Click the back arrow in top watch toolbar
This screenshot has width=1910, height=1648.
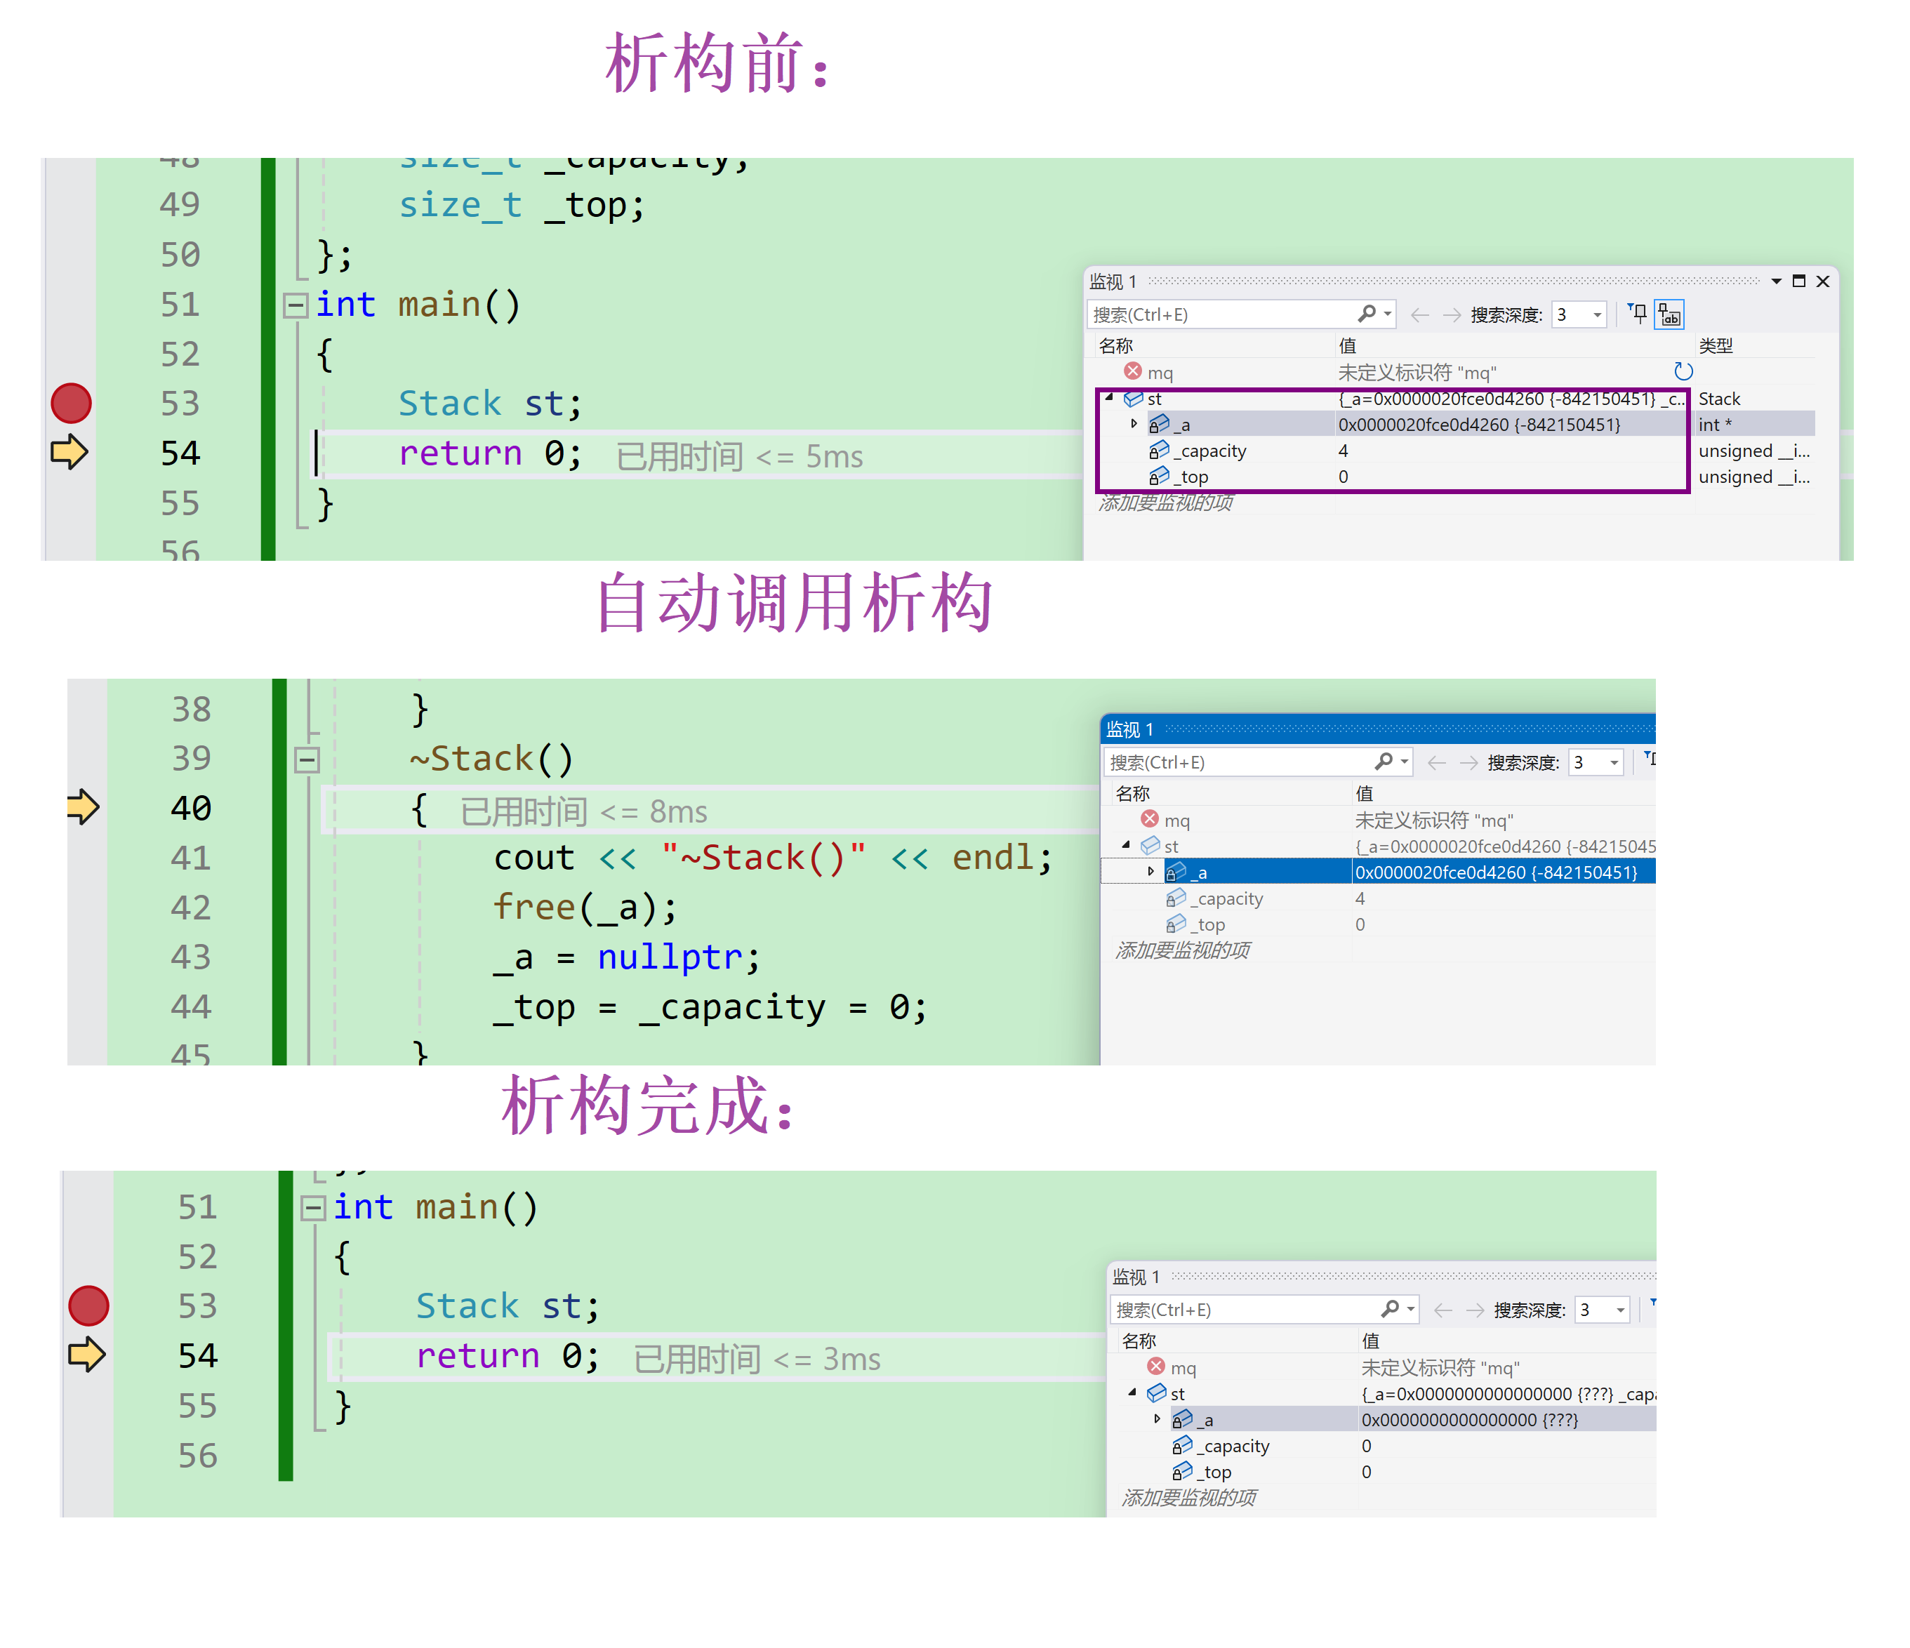pos(1419,315)
